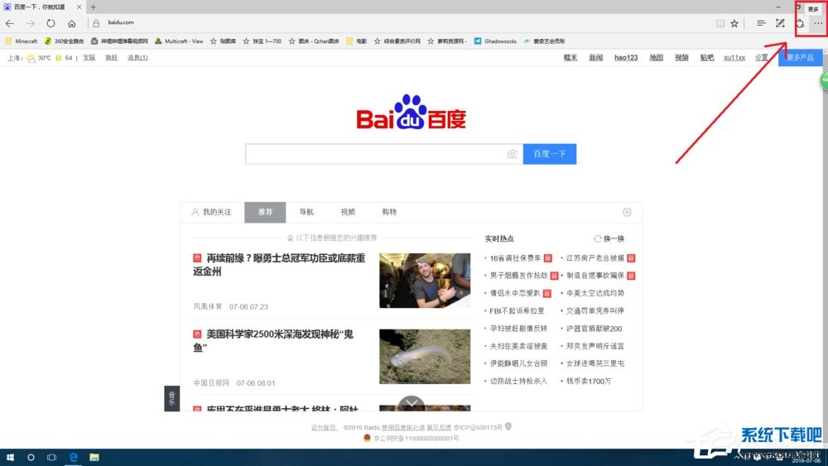Screen dimensions: 828x466
Task: Add page to favorites with star icon
Action: tap(734, 23)
